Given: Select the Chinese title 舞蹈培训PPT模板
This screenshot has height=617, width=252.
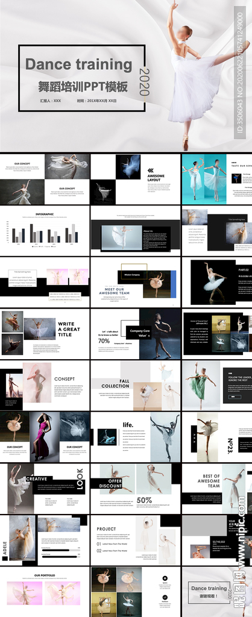Looking at the screenshot, I should tap(83, 86).
